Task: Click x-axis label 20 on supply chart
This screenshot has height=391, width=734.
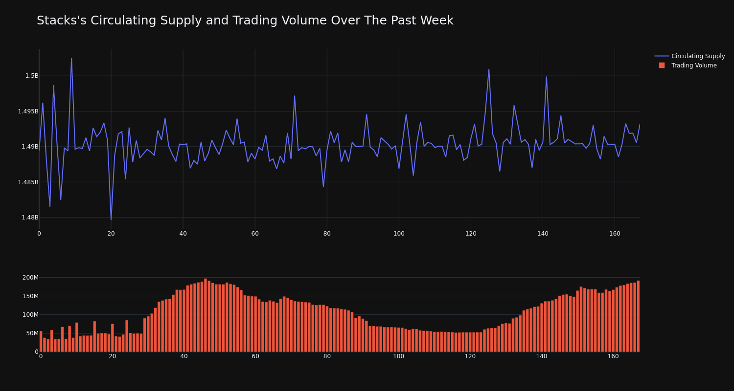Action: pyautogui.click(x=111, y=234)
